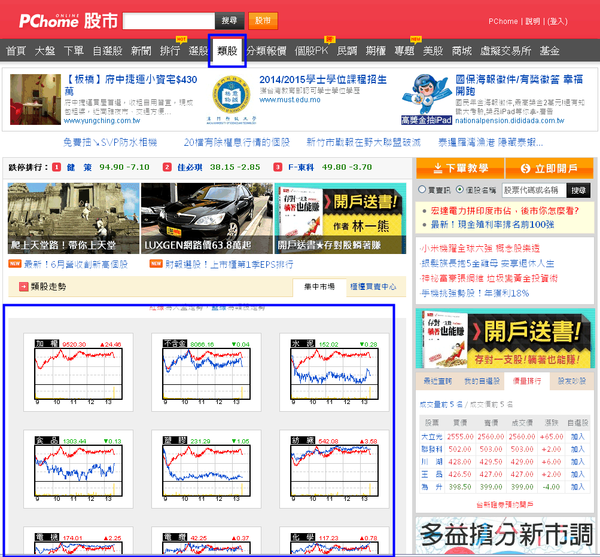Switch to the 價量排行 tab
The height and width of the screenshot is (557, 600).
click(527, 381)
